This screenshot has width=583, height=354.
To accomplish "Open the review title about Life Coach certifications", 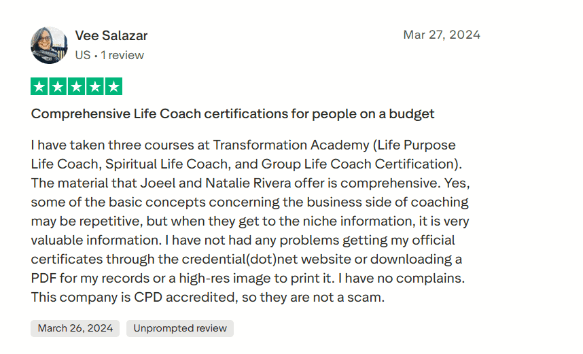I will coord(232,113).
